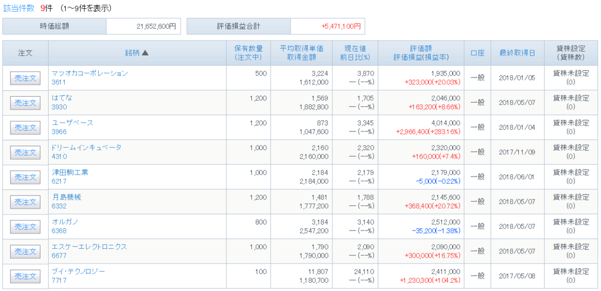The width and height of the screenshot is (601, 291).
Task: Click 売注文 button for オルガノ
Action: [25, 226]
